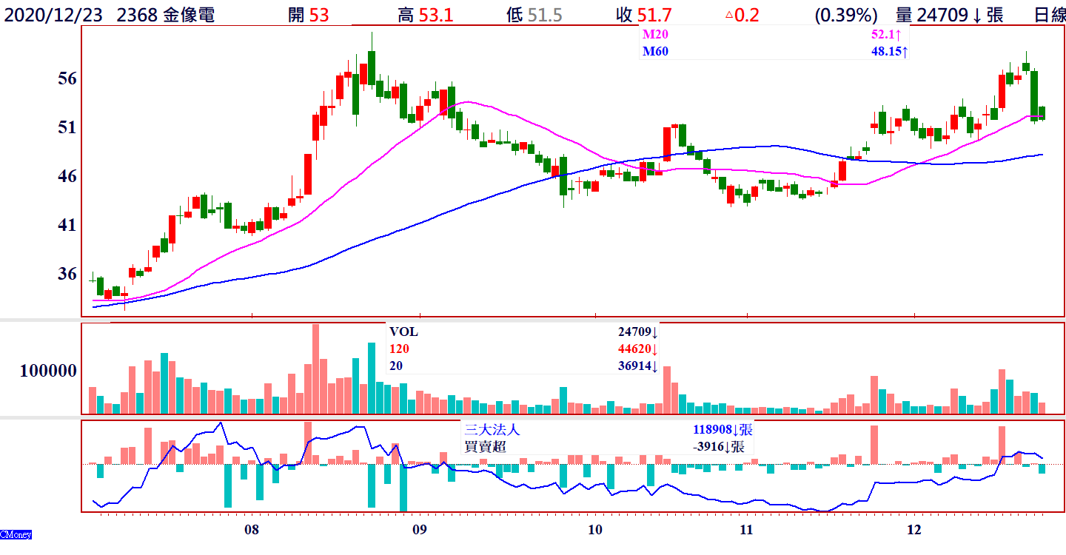
Task: Click the 日線 daily chart label
Action: [x=1050, y=15]
